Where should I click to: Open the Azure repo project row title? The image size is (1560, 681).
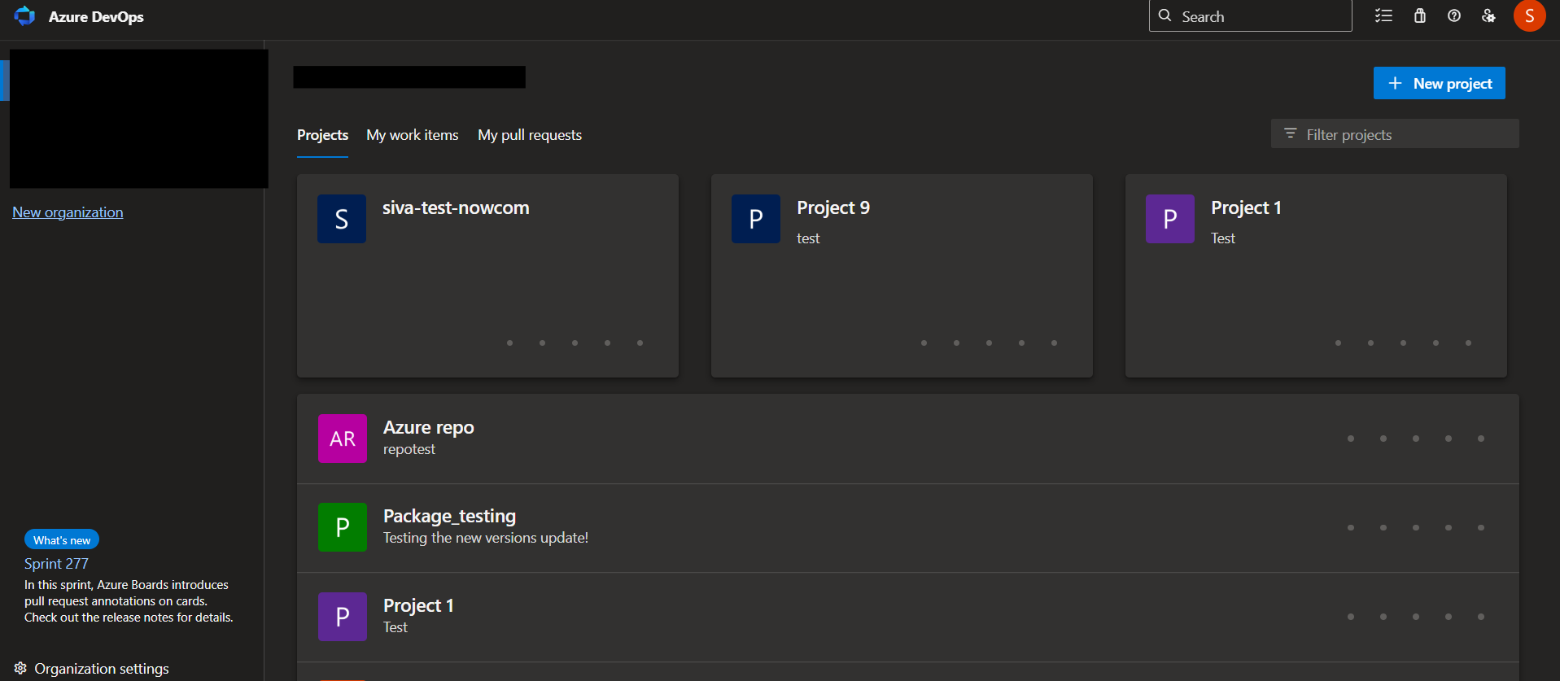(429, 427)
